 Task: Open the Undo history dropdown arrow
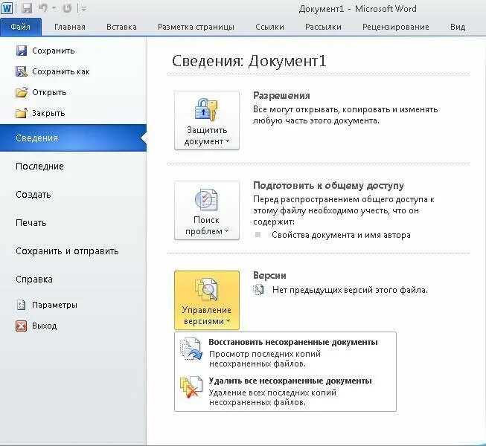pos(54,9)
